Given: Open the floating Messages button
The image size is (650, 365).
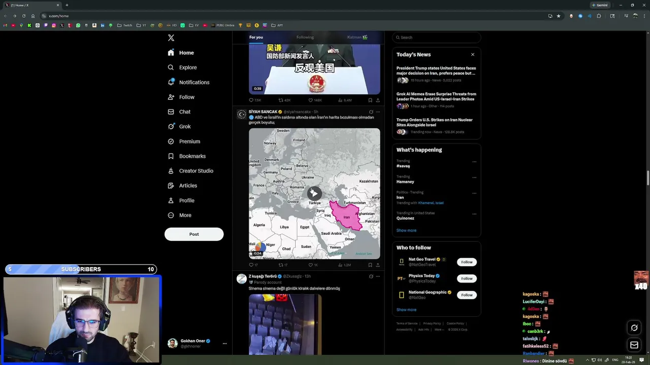Looking at the screenshot, I should (634, 345).
